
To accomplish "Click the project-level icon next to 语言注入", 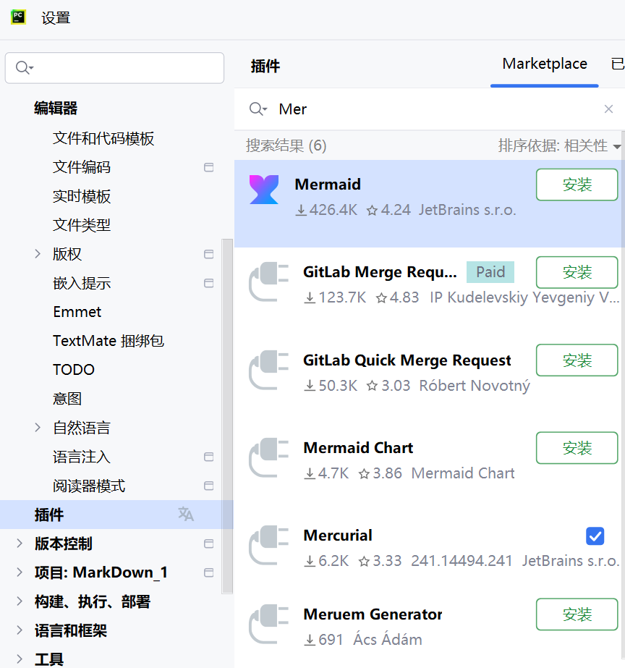I will (208, 457).
